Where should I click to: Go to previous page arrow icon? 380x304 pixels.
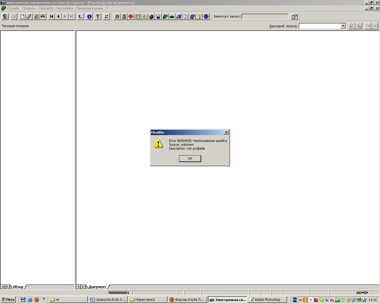(x=58, y=17)
